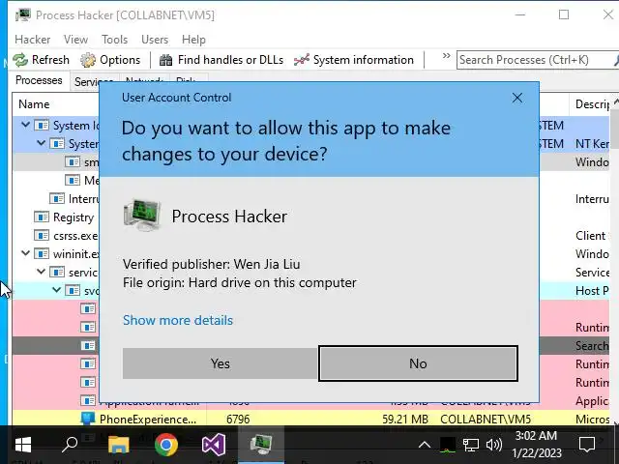Open the Hacker menu
The height and width of the screenshot is (464, 619).
pyautogui.click(x=32, y=40)
